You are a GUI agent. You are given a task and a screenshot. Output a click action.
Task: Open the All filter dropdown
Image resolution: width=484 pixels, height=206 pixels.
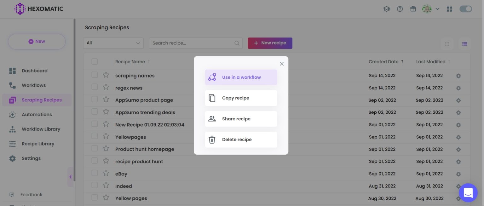113,43
